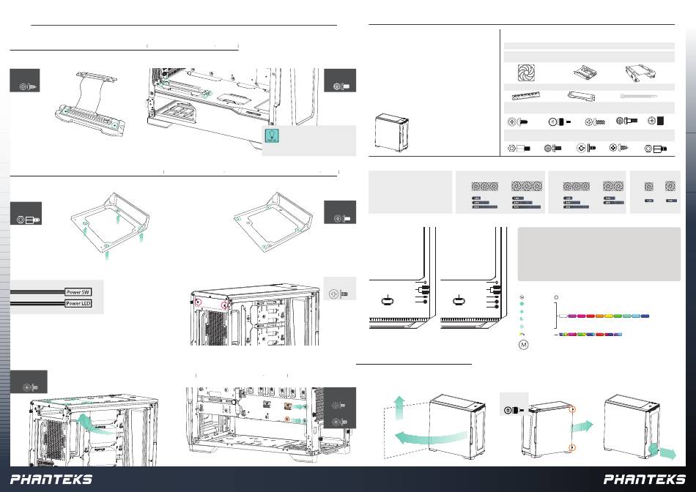Image resolution: width=696 pixels, height=492 pixels.
Task: Click the larger single fan icon in last fan box
Action: 670,186
